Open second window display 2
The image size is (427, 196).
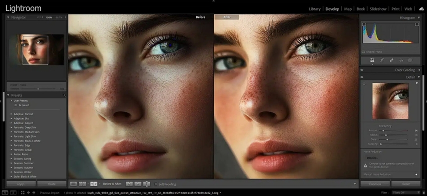tap(13, 193)
